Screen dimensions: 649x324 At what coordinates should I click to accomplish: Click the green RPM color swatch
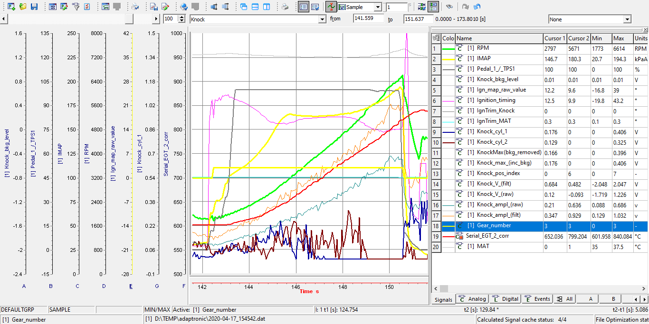click(448, 48)
